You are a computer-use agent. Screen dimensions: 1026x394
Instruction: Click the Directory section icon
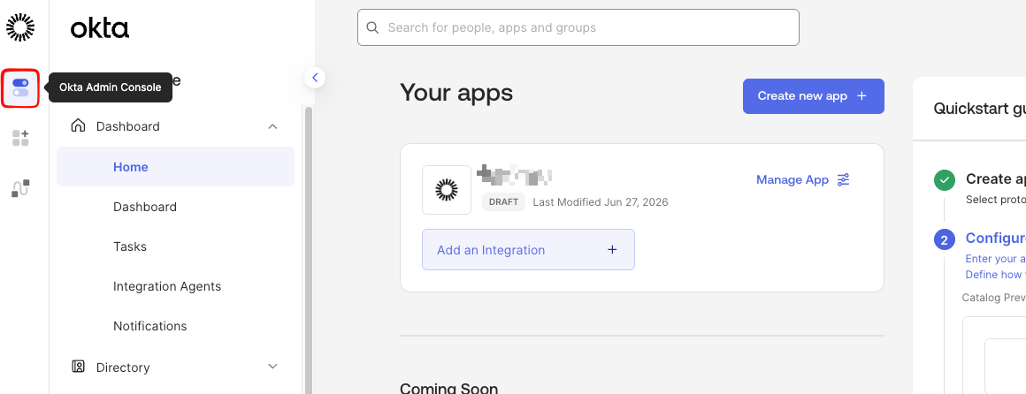[78, 367]
